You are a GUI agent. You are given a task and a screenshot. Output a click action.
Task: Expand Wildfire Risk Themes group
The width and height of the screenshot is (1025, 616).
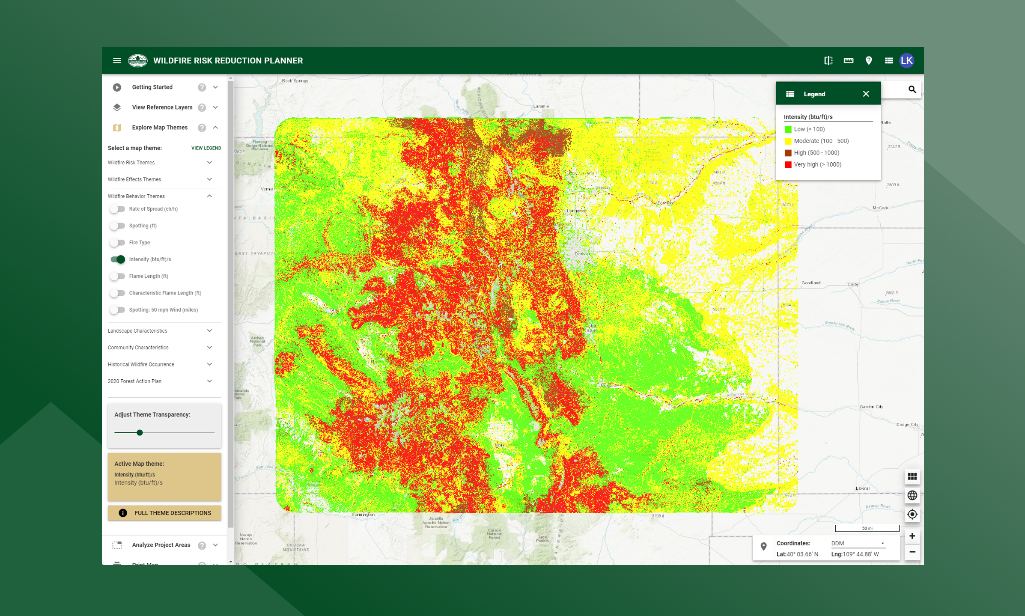(x=209, y=163)
